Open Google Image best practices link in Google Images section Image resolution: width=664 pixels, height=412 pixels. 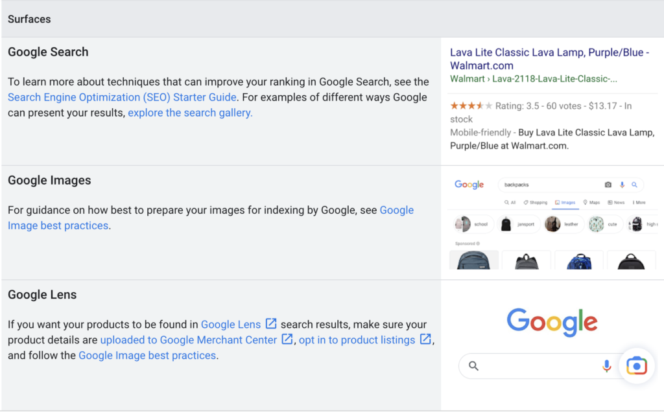click(x=211, y=218)
